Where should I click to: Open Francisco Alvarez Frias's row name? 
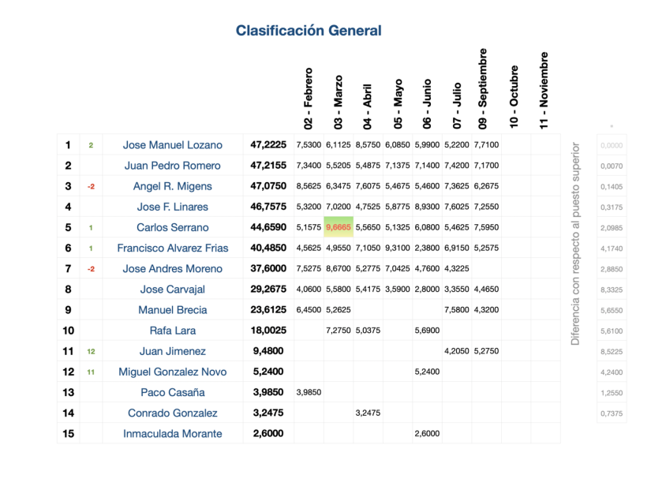click(173, 248)
